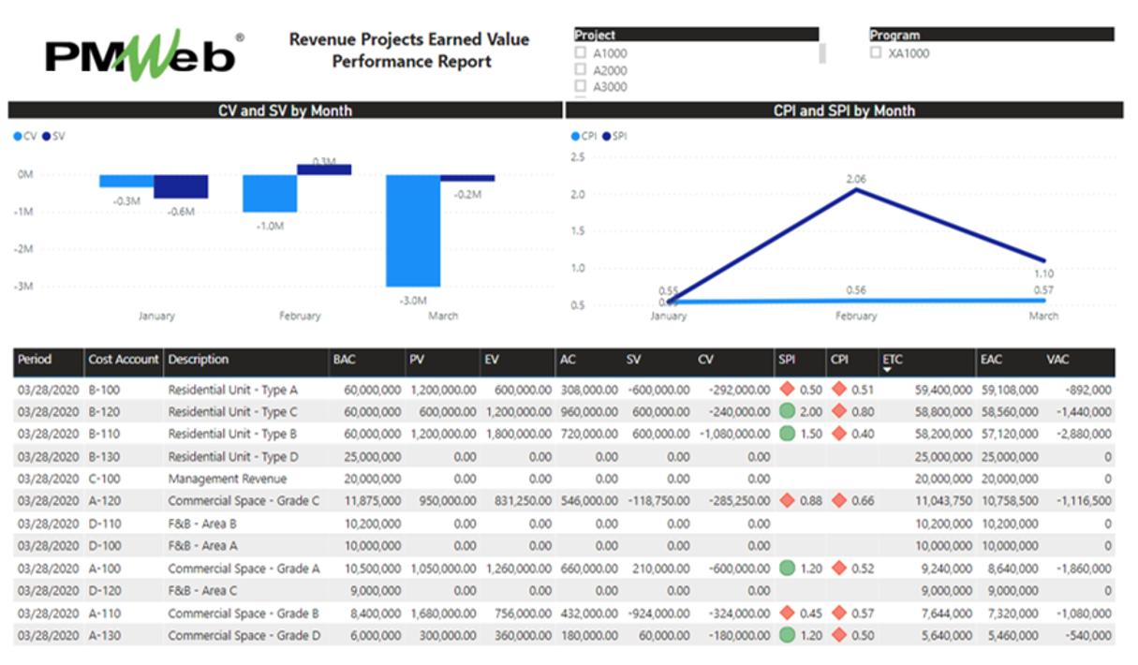Select the XA1000 program checkbox
The height and width of the screenshot is (665, 1138).
pos(878,53)
